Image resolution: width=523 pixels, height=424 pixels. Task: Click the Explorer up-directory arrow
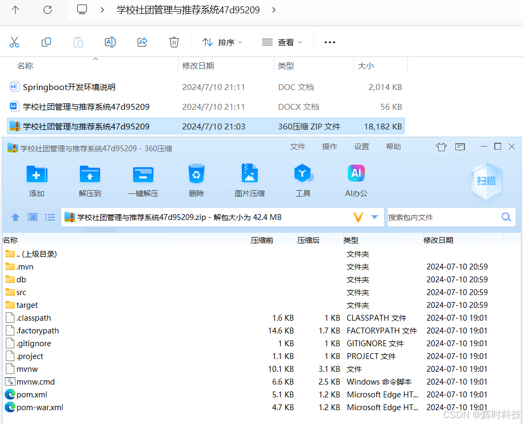[15, 10]
